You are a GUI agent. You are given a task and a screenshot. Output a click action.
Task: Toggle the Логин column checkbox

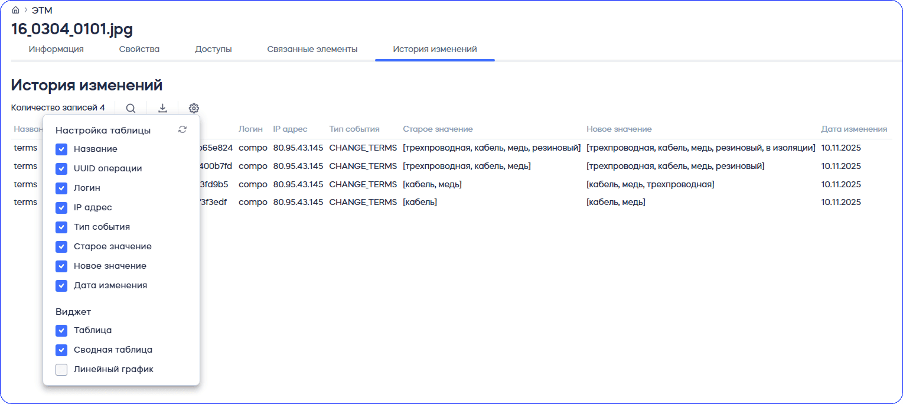click(x=61, y=188)
